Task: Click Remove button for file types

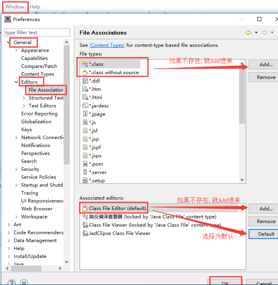Action: point(264,77)
